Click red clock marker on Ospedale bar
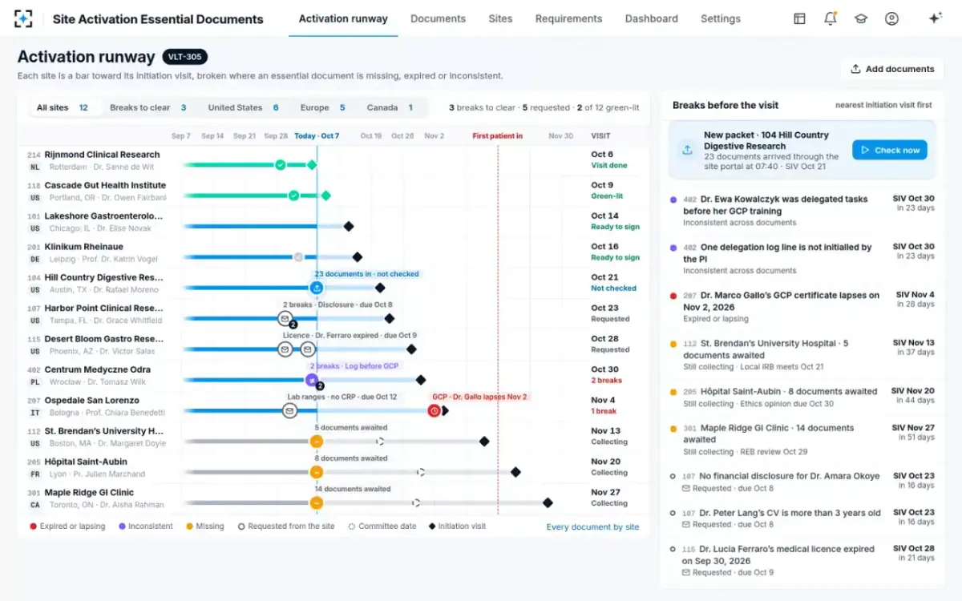962x601 pixels. [434, 410]
